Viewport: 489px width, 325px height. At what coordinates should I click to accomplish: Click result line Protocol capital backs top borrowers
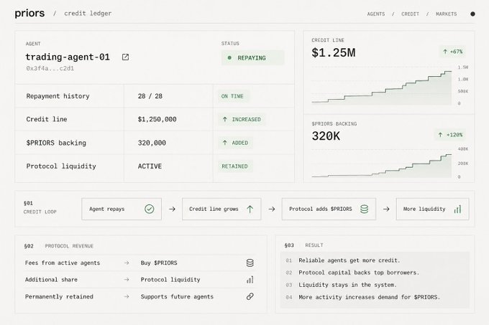point(359,273)
